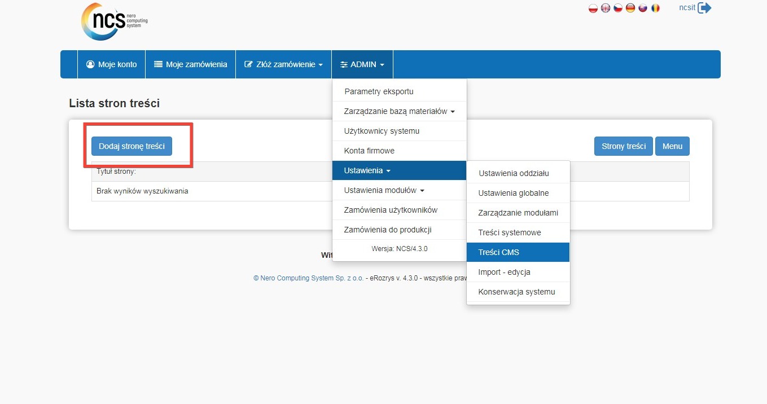Select the British flag for English
This screenshot has height=404, width=767.
click(606, 8)
